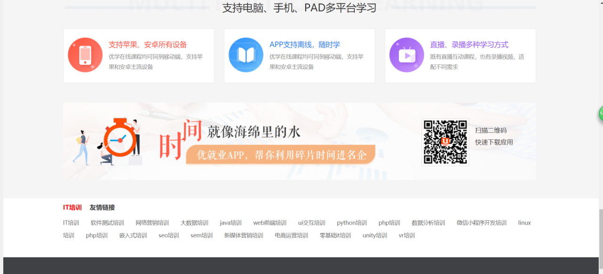Open the python培训 link
Screen dimensions: 603x274
coord(351,223)
